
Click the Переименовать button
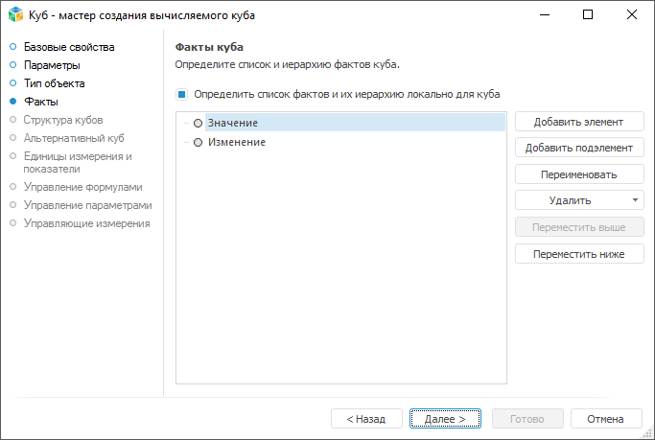click(579, 174)
